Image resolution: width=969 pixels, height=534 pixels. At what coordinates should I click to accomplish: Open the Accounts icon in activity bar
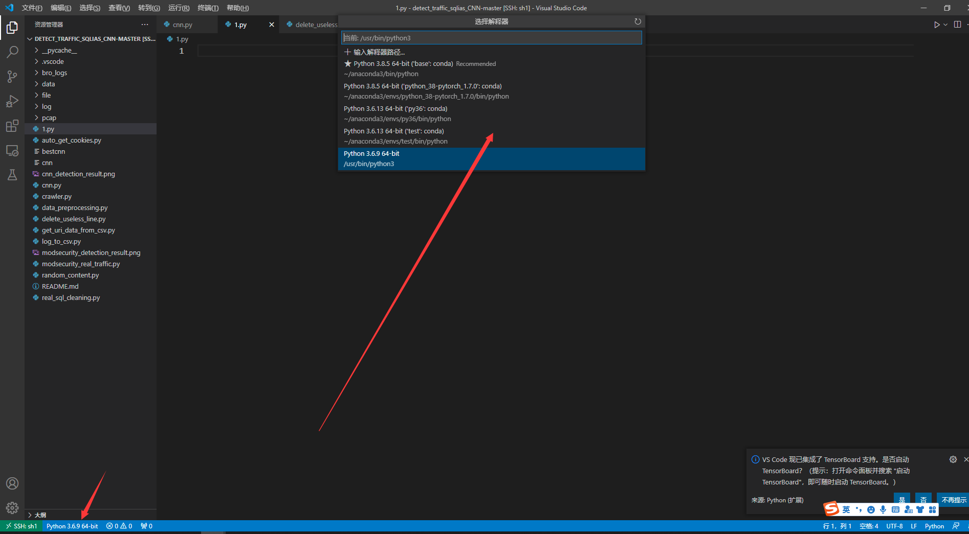point(12,483)
